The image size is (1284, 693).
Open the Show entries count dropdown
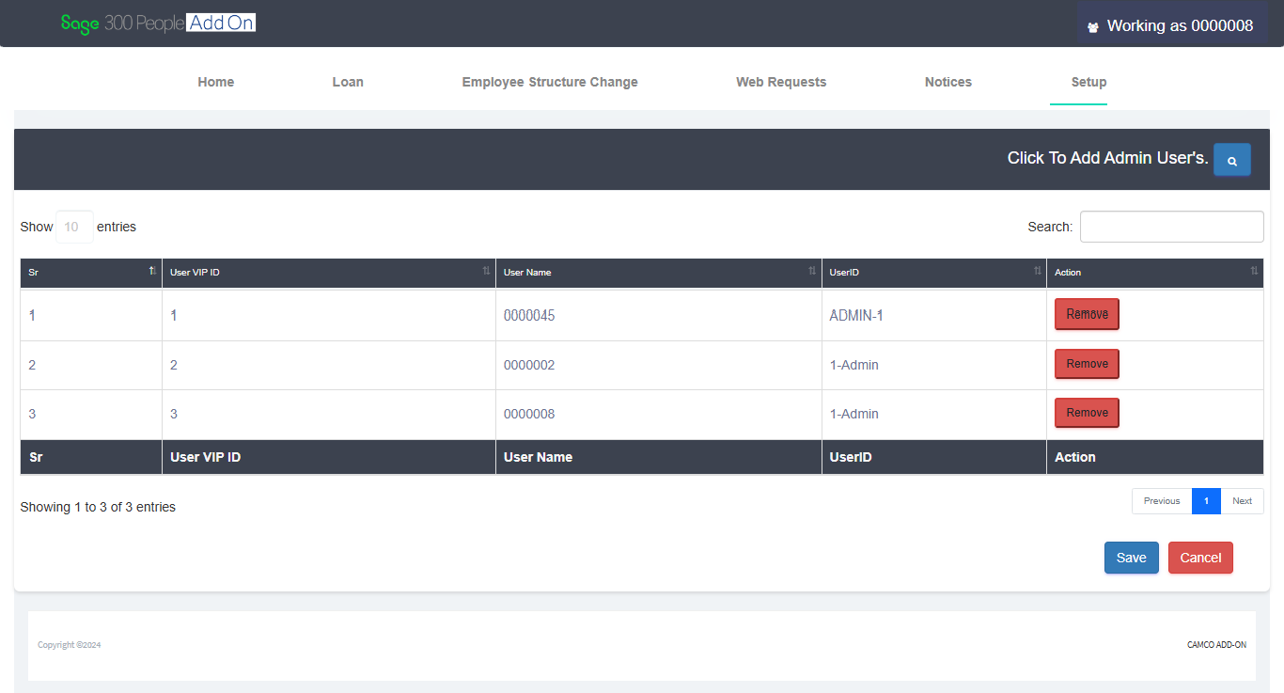click(x=74, y=227)
